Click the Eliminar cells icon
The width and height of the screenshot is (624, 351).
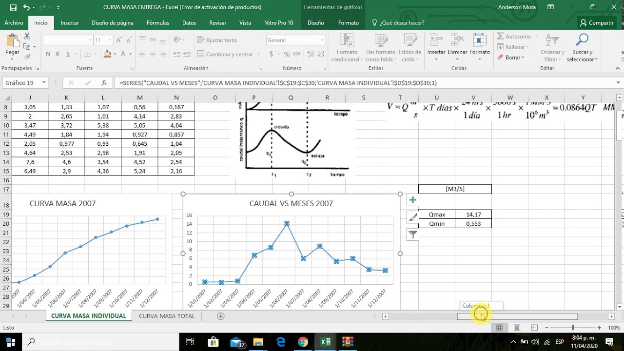click(x=457, y=41)
